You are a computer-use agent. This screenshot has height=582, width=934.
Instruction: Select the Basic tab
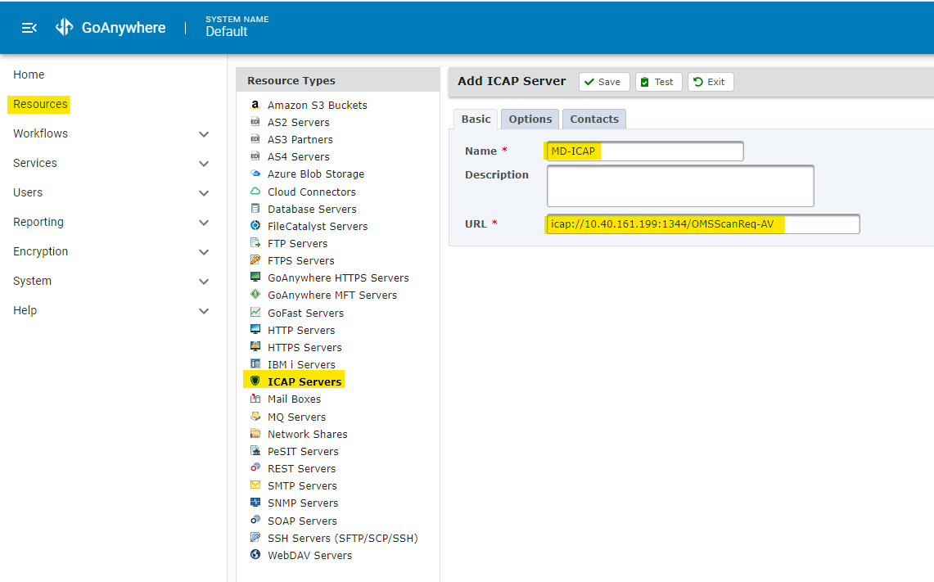(x=476, y=120)
